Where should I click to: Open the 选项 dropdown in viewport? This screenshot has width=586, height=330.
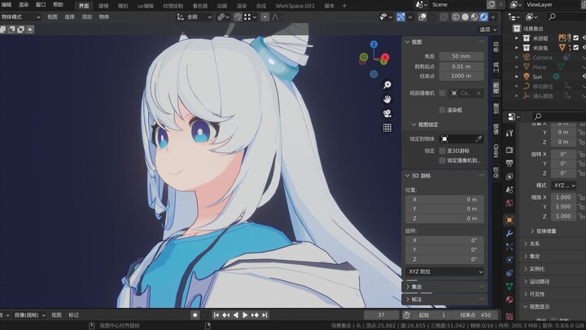click(x=488, y=29)
